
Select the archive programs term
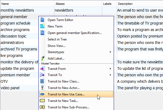tap(15, 30)
